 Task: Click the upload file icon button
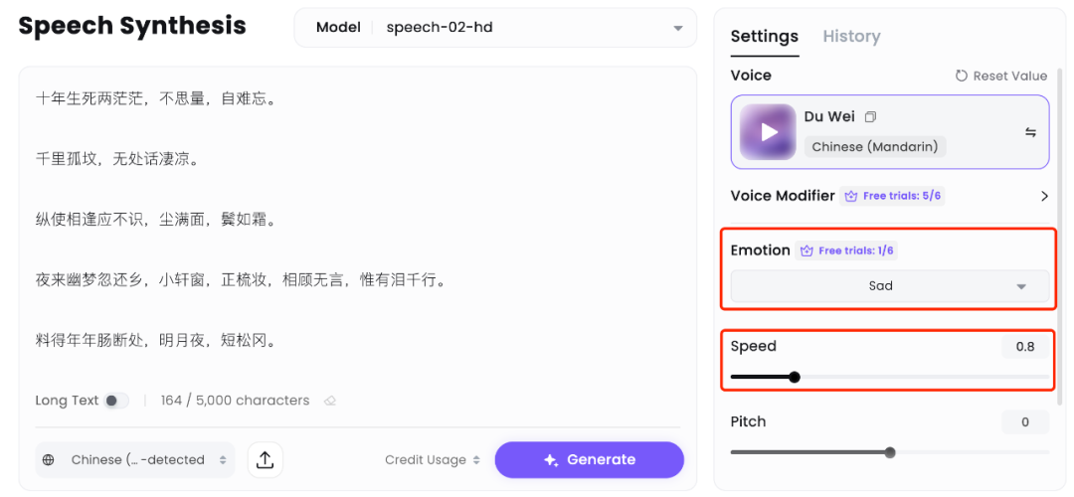pyautogui.click(x=266, y=459)
